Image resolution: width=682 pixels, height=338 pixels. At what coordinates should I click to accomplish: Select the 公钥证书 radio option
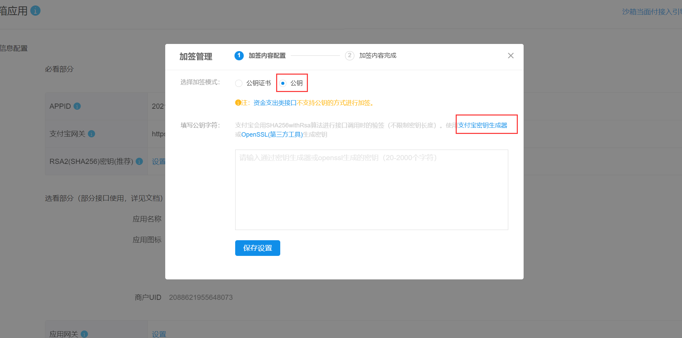[239, 83]
